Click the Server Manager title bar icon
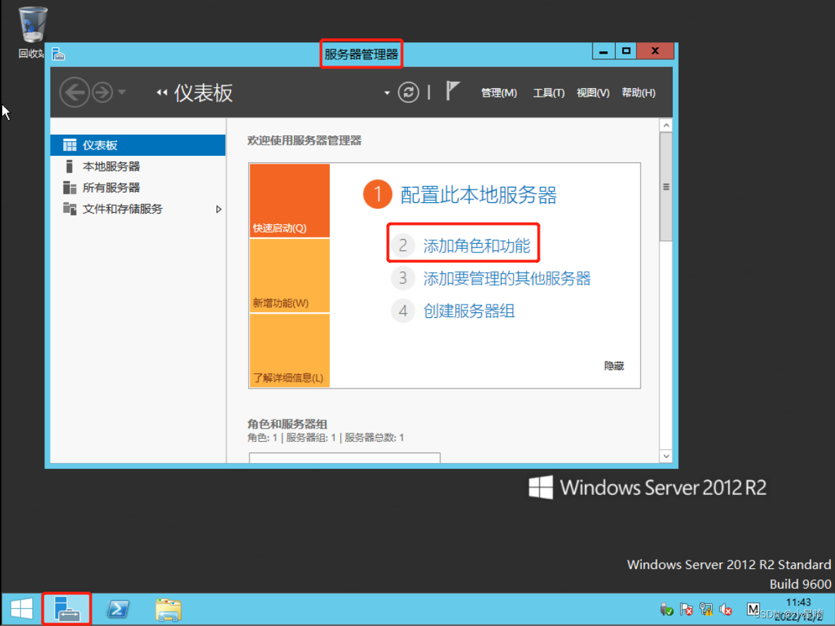Viewport: 835px width, 626px height. (x=58, y=54)
